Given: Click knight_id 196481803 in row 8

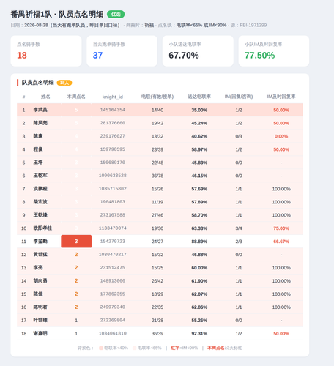Looking at the screenshot, I should (x=113, y=202).
